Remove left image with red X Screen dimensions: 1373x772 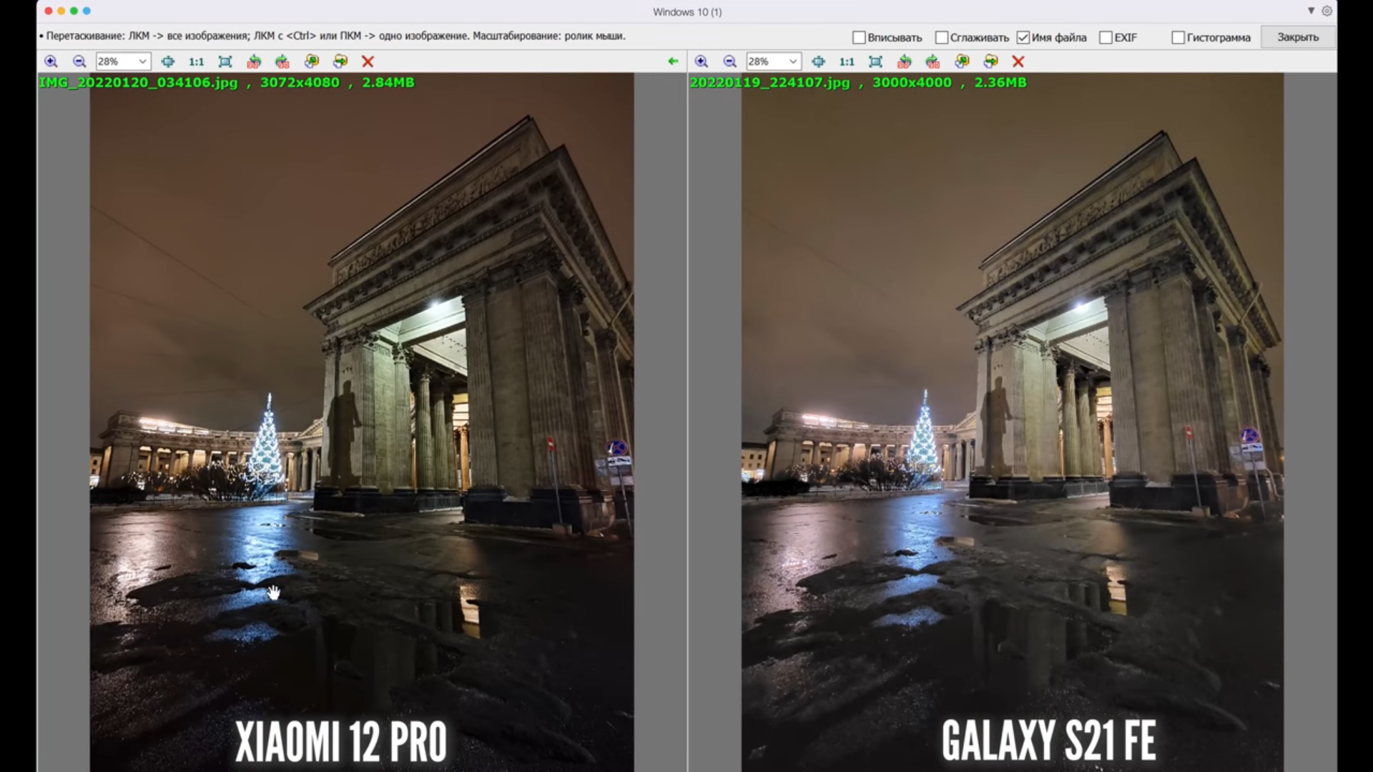coord(368,61)
